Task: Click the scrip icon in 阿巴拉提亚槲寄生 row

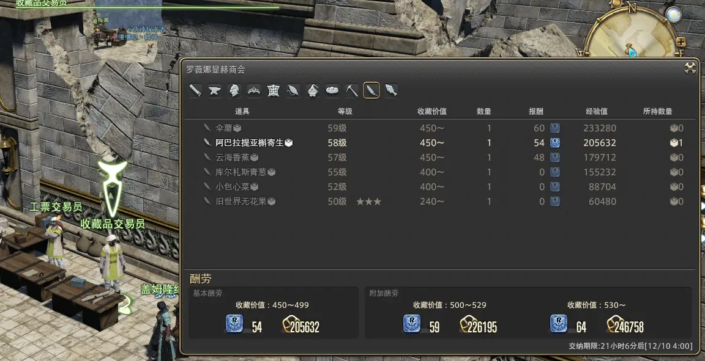Action: click(555, 143)
